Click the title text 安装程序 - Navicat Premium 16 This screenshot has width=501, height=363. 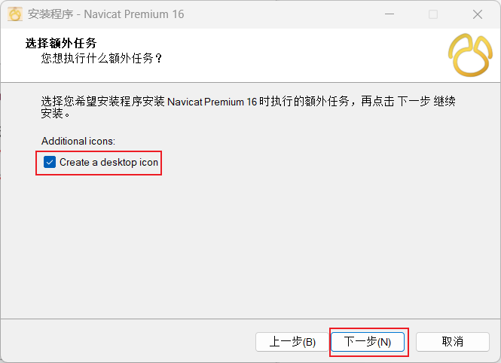click(105, 14)
